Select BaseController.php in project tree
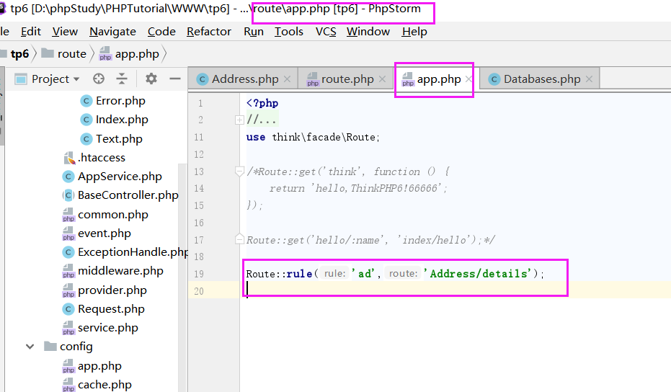This screenshot has width=671, height=392. (x=128, y=195)
